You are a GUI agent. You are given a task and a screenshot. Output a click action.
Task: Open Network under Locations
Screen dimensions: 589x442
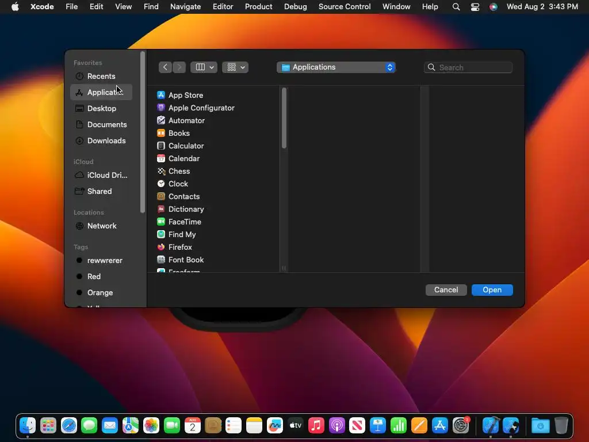tap(101, 226)
